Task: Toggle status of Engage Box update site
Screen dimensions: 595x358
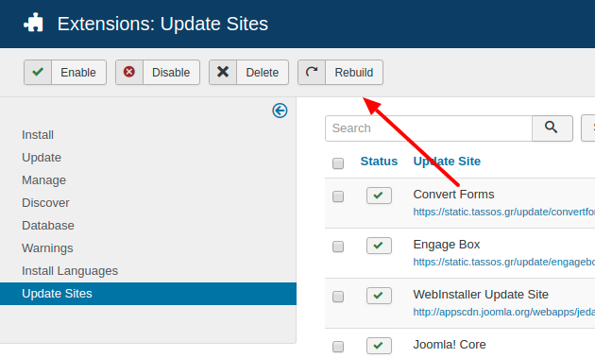Action: coord(379,246)
